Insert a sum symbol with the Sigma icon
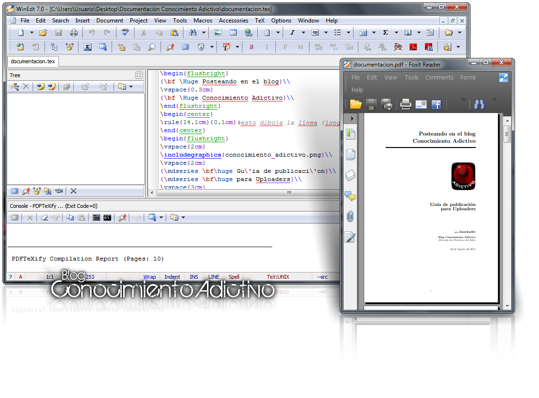The width and height of the screenshot is (539, 398). 385,33
